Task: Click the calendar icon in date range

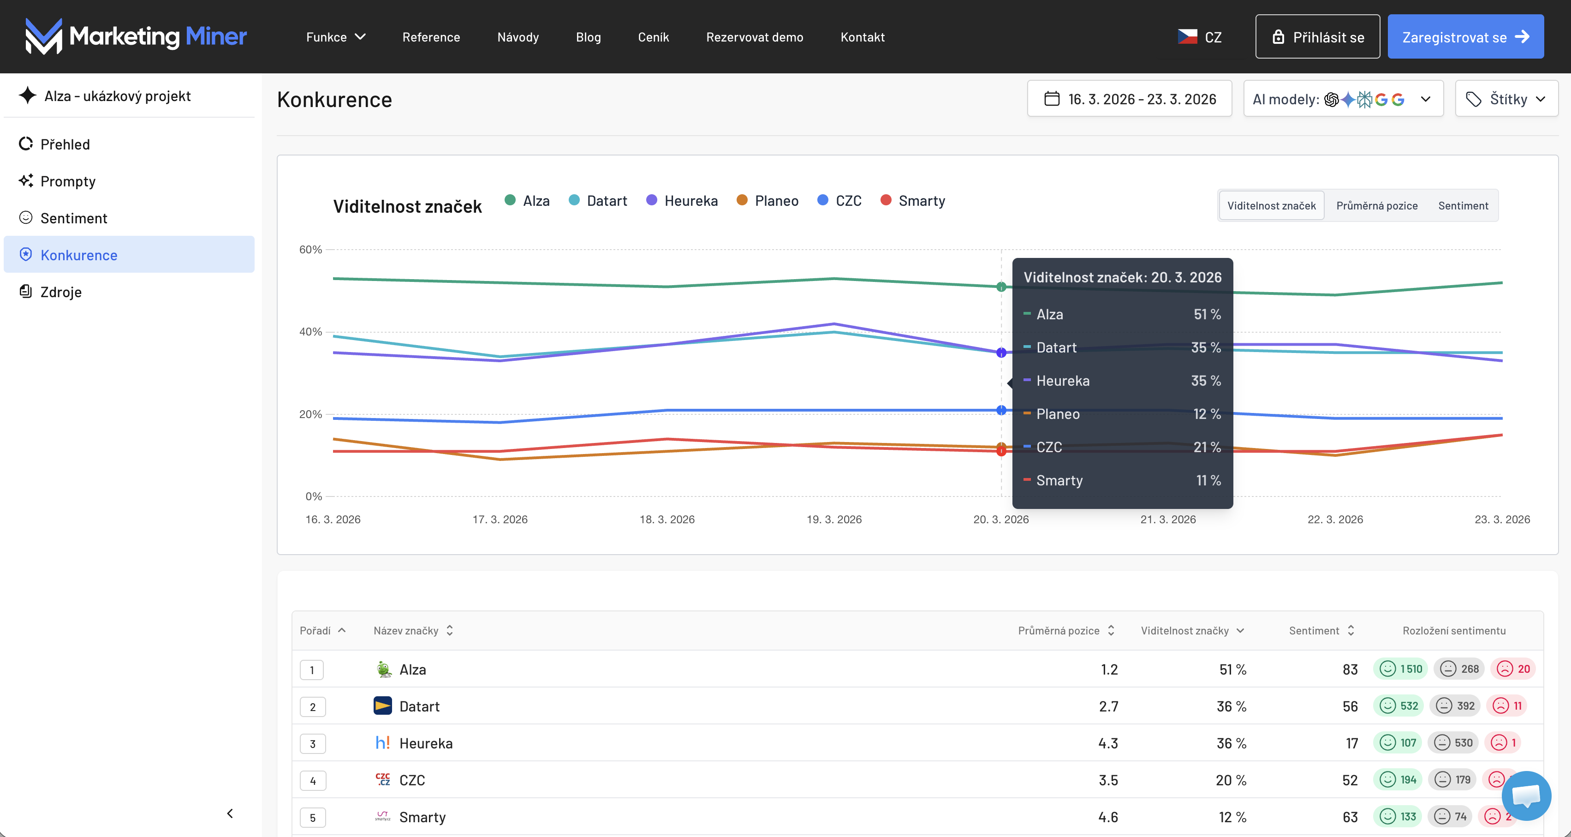Action: pyautogui.click(x=1051, y=99)
